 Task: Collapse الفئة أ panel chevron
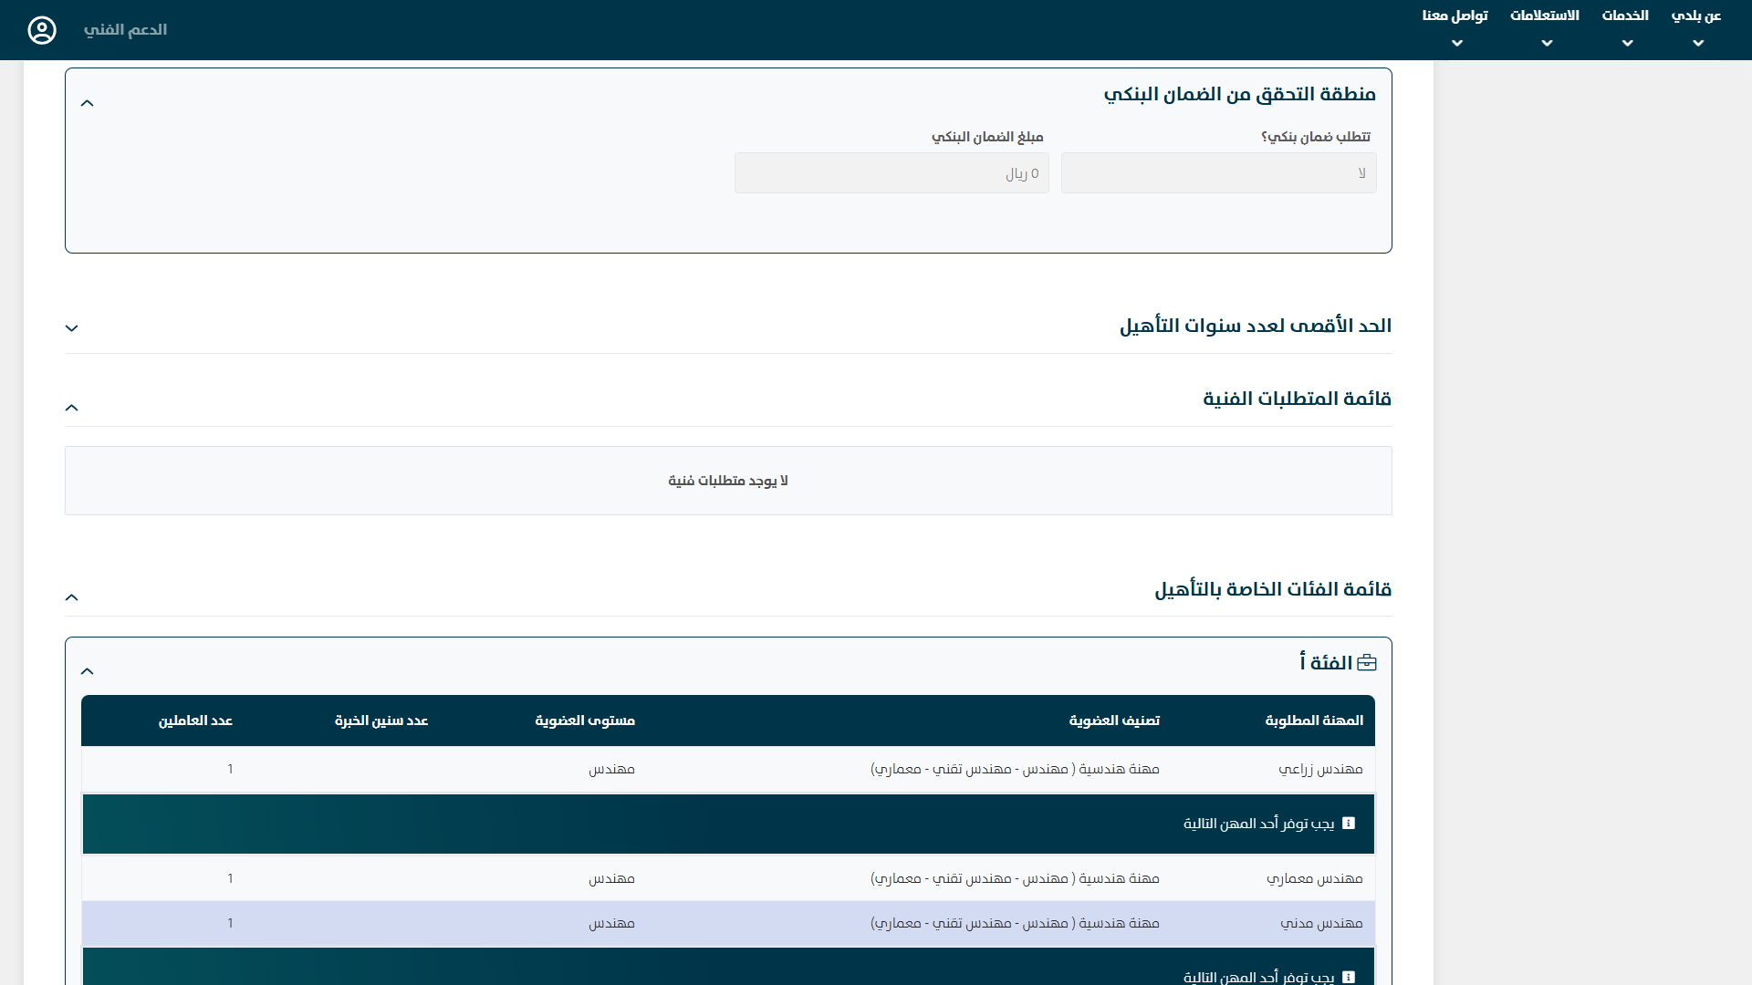[x=88, y=671]
